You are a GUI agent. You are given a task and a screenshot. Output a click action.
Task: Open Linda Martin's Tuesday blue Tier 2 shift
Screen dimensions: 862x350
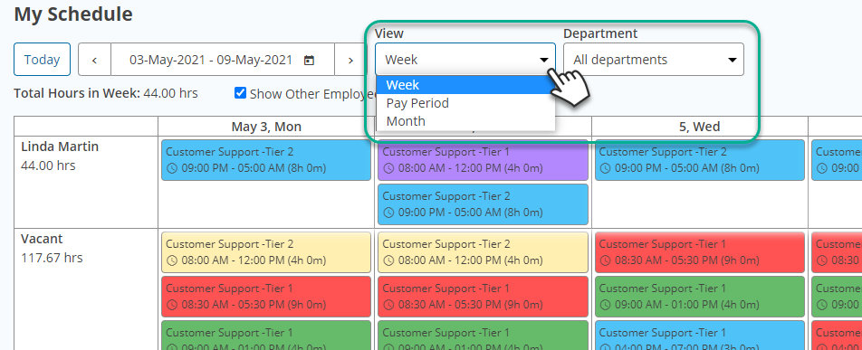point(484,204)
